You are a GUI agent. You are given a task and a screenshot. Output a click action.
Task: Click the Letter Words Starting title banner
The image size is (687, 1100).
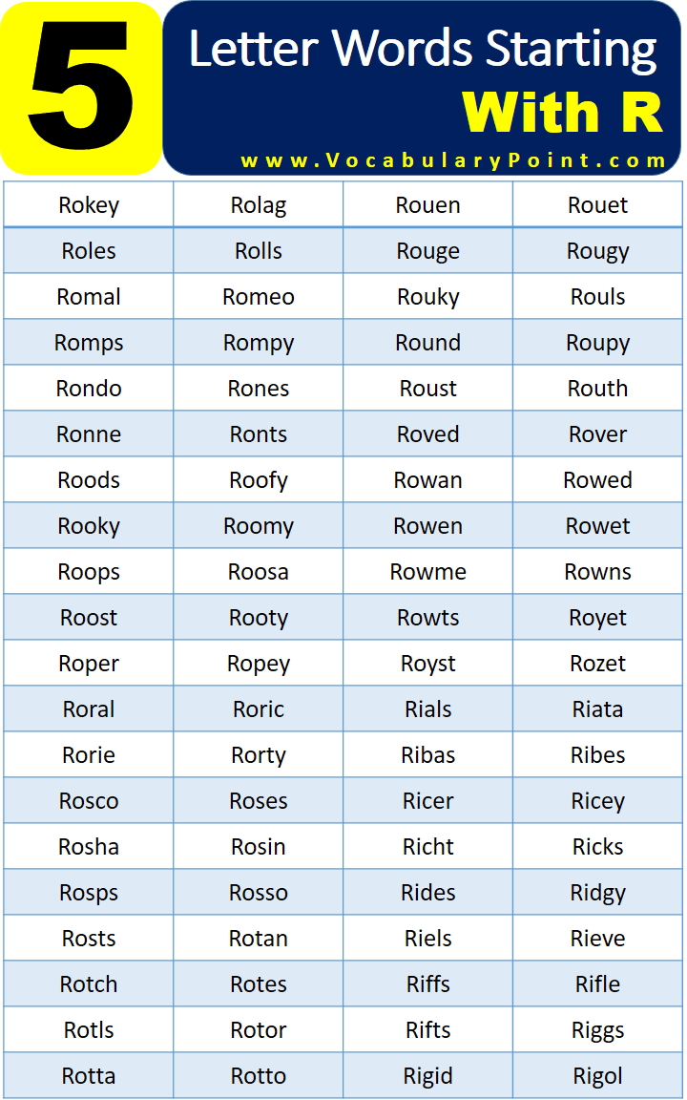pos(423,88)
